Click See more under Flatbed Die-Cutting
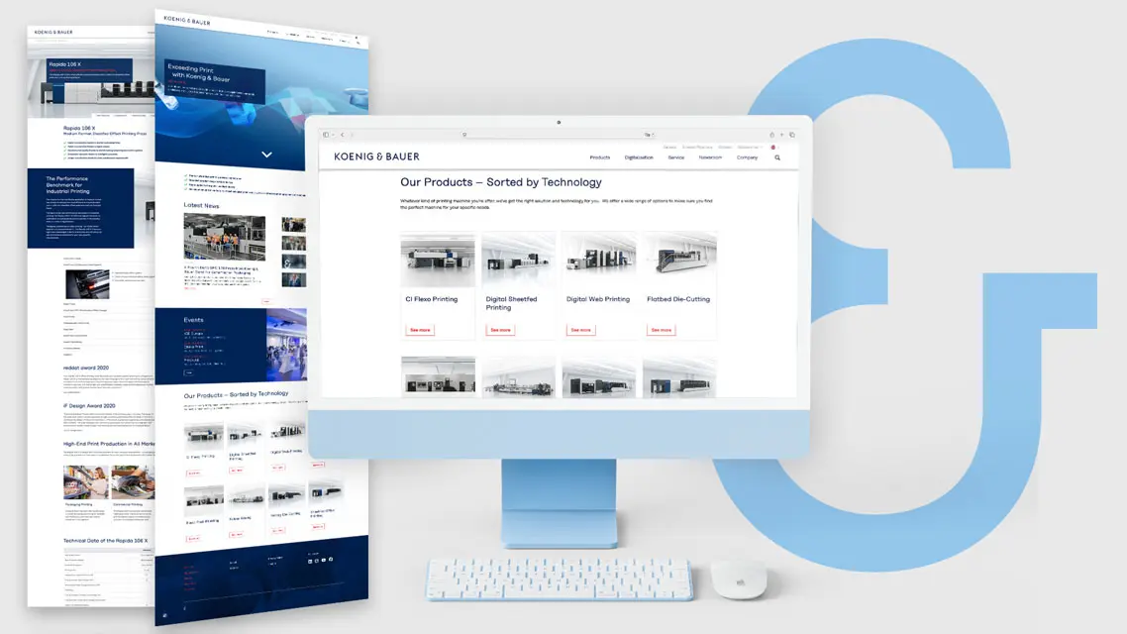The image size is (1127, 634). tap(662, 330)
